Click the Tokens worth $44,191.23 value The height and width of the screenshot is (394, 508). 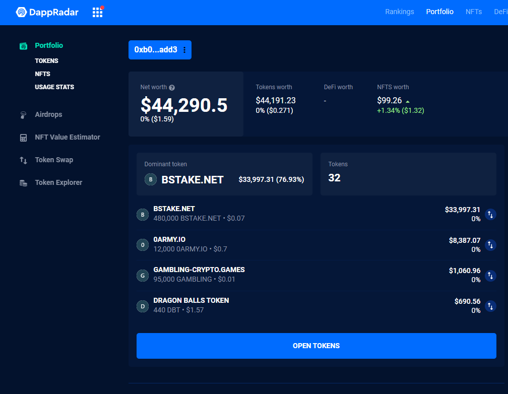point(276,100)
